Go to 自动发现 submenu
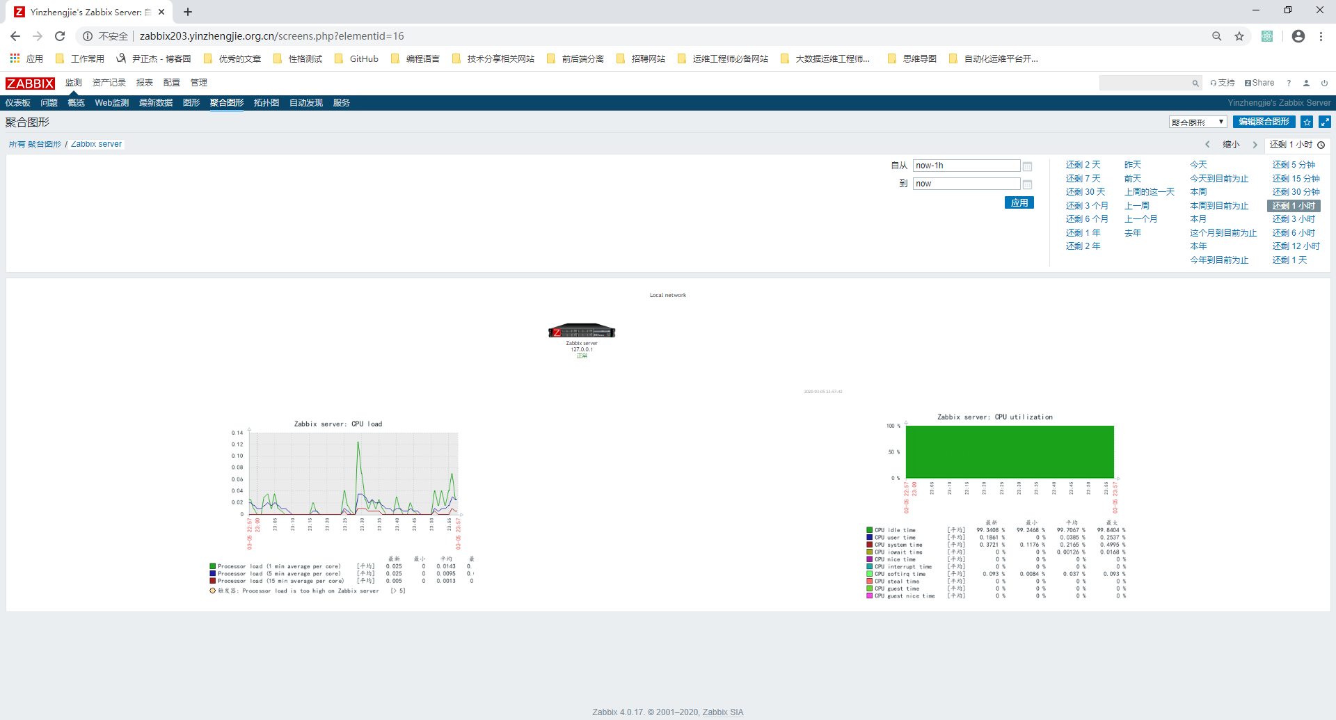 (306, 103)
